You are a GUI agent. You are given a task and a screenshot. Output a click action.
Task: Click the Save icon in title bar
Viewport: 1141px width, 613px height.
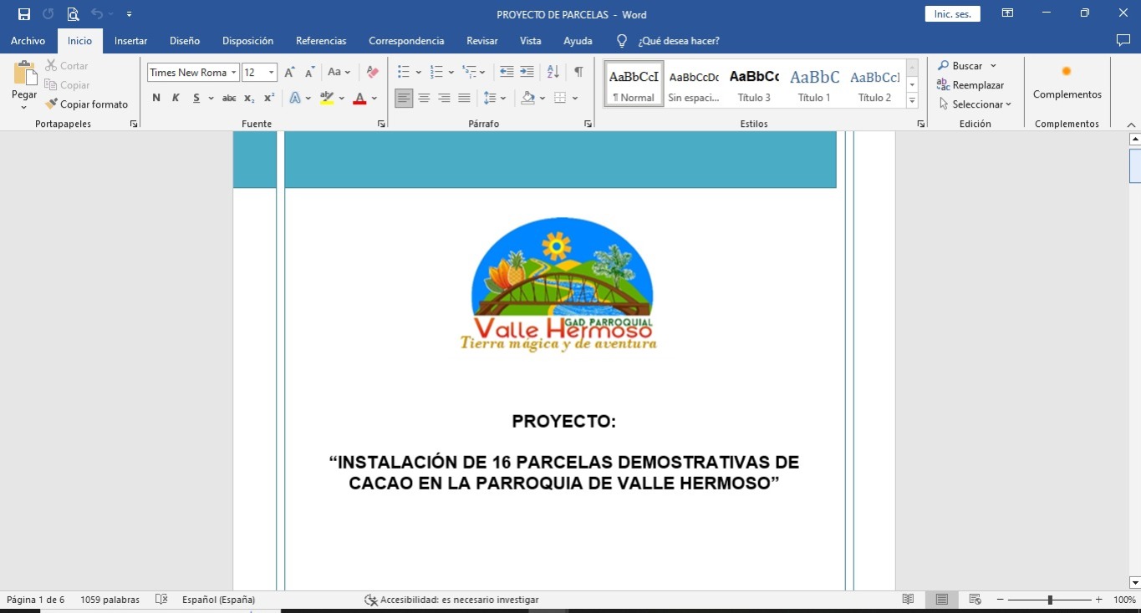24,14
